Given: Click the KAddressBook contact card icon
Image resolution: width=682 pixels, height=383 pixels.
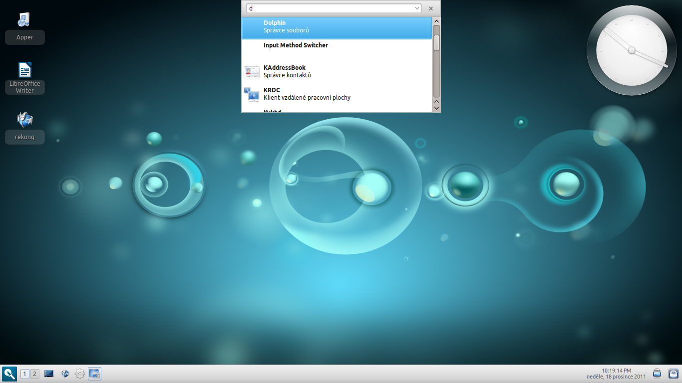Looking at the screenshot, I should [251, 73].
